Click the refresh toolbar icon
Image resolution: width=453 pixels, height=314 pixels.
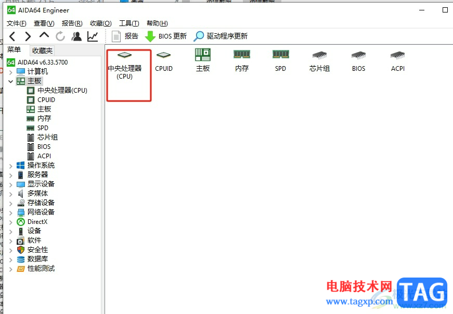[x=60, y=36]
